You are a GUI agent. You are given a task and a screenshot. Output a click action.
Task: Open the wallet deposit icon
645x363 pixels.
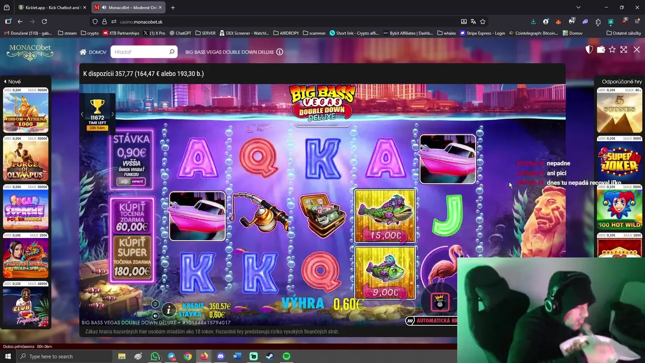click(x=601, y=49)
